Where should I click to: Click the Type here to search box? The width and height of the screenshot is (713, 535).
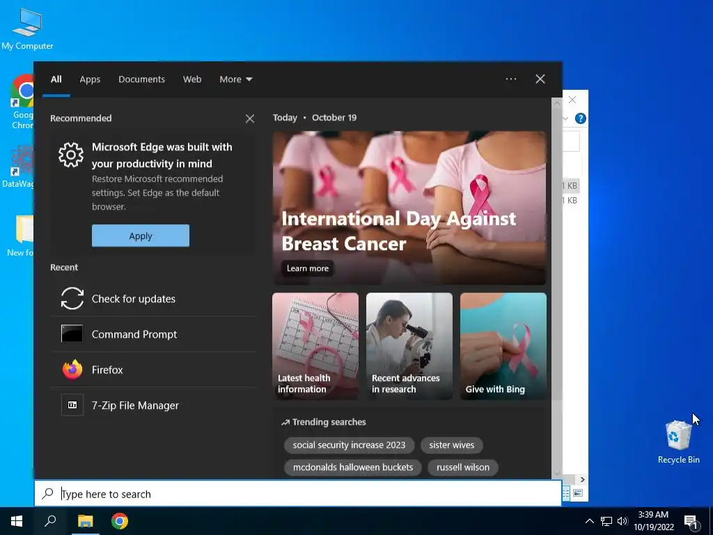(x=298, y=494)
